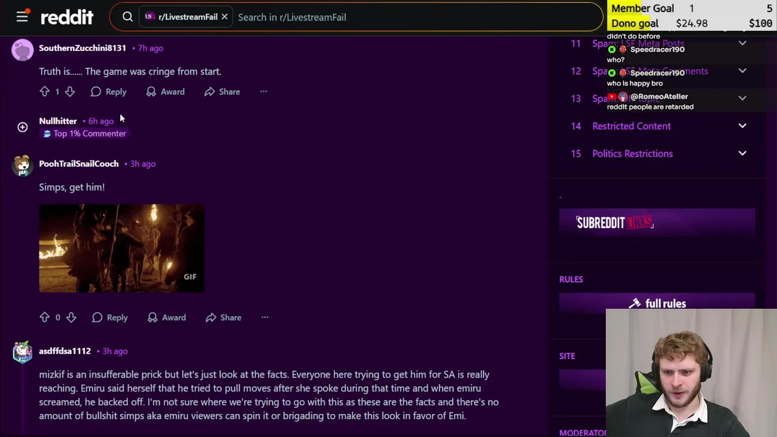Expand rule 11 chevron
The width and height of the screenshot is (777, 437).
click(742, 43)
